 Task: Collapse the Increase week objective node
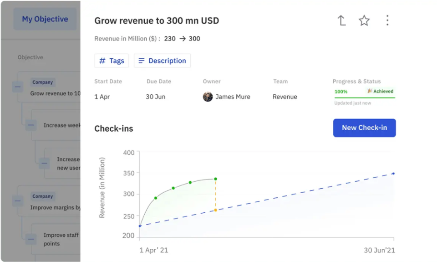tap(31, 125)
